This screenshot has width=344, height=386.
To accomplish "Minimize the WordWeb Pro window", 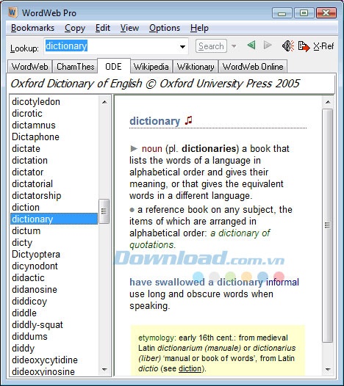I will [x=282, y=12].
